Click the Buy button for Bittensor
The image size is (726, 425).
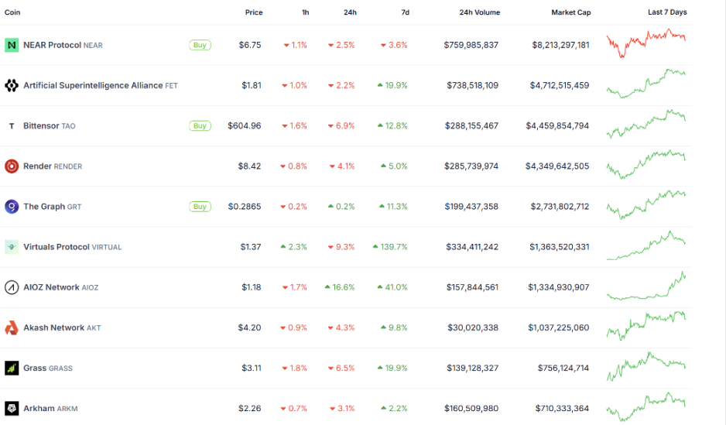pyautogui.click(x=200, y=126)
